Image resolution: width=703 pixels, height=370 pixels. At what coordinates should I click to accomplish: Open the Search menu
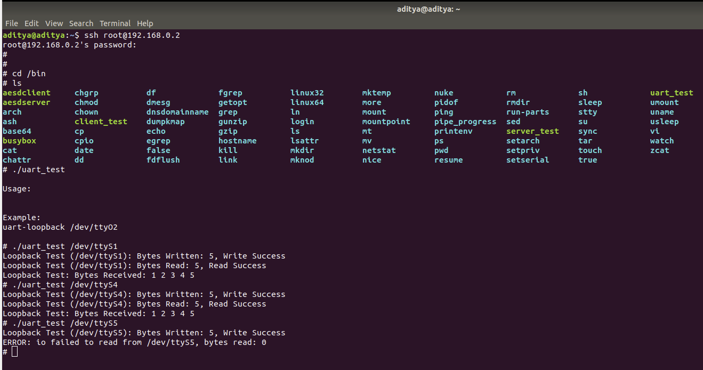click(80, 23)
